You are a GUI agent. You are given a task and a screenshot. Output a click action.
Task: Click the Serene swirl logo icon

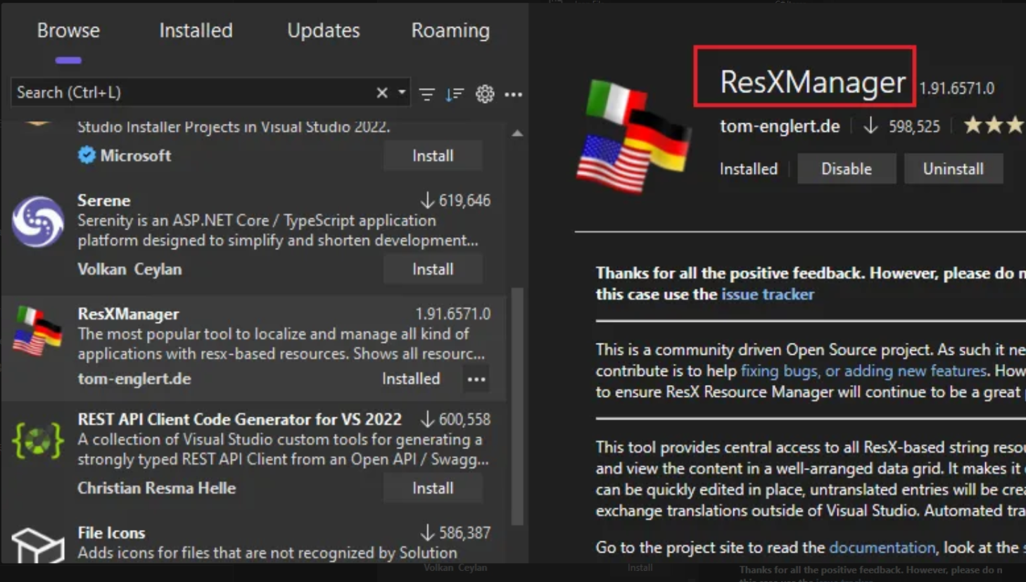[x=37, y=222]
